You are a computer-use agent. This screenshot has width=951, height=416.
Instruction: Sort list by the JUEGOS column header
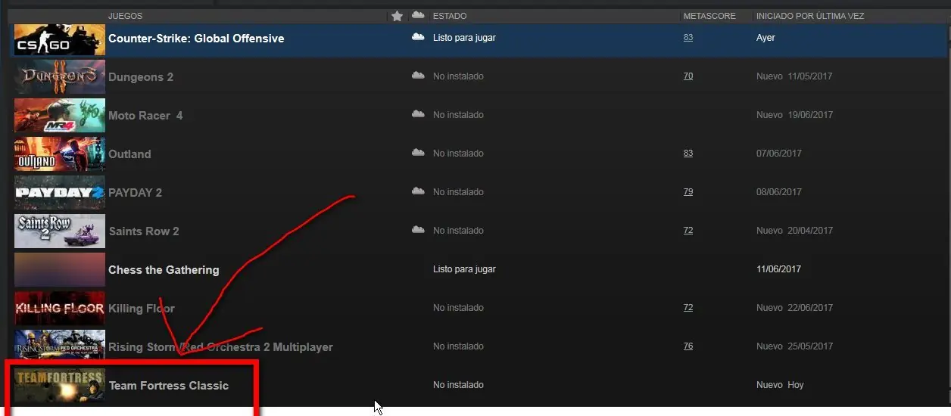coord(125,16)
